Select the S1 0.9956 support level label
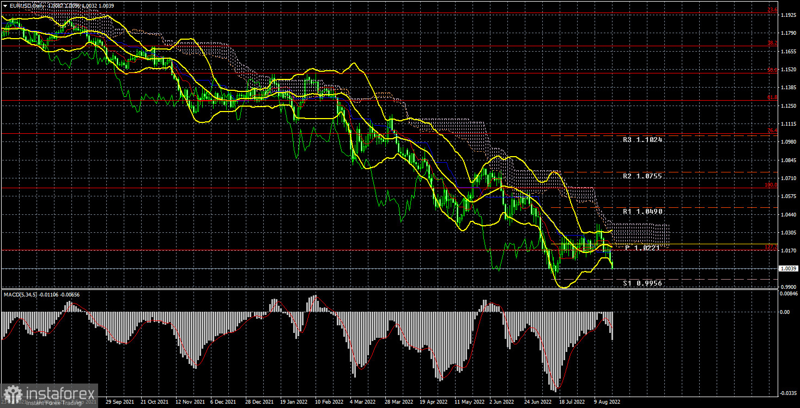 [x=643, y=283]
